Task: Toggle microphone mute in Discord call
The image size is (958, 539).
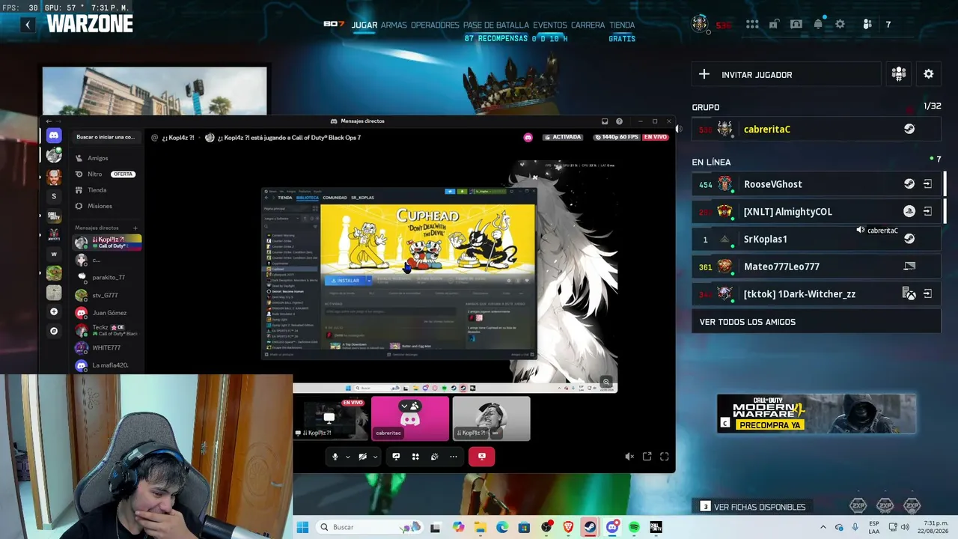Action: point(335,457)
